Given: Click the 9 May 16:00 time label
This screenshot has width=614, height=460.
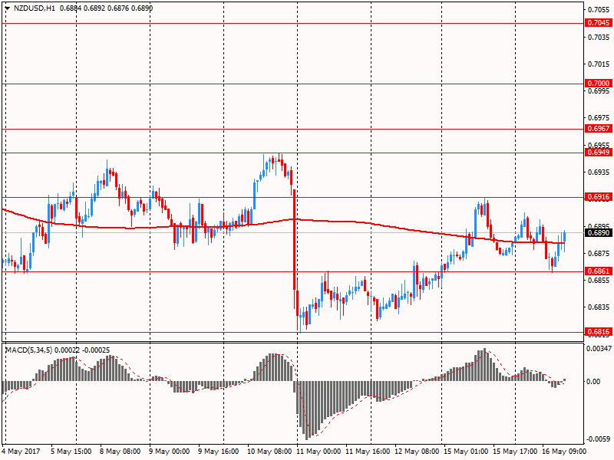Looking at the screenshot, I should (219, 451).
